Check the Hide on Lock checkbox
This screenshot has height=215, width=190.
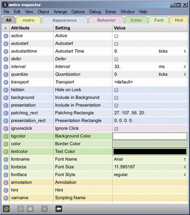[x=116, y=90]
